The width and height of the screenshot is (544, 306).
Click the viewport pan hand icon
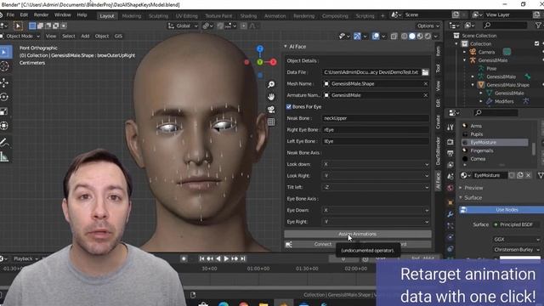click(271, 97)
